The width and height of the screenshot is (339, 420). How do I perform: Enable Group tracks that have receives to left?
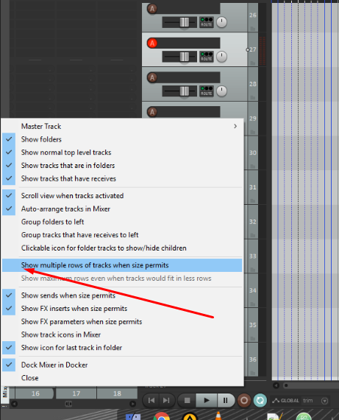[122, 235]
